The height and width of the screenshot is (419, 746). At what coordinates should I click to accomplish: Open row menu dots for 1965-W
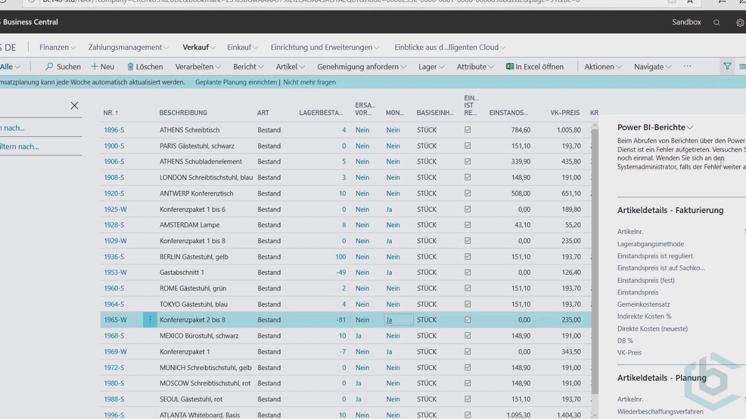pyautogui.click(x=150, y=319)
